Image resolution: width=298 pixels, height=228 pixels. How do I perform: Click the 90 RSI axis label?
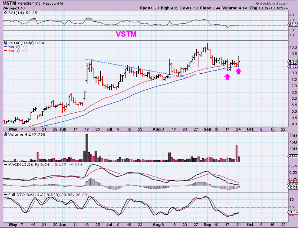(x=291, y=15)
